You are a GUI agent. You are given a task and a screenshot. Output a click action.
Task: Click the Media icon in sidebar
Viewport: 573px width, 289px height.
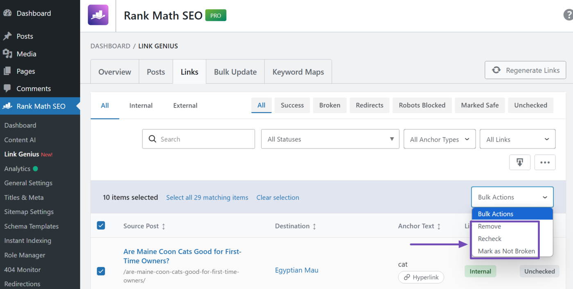(x=7, y=53)
